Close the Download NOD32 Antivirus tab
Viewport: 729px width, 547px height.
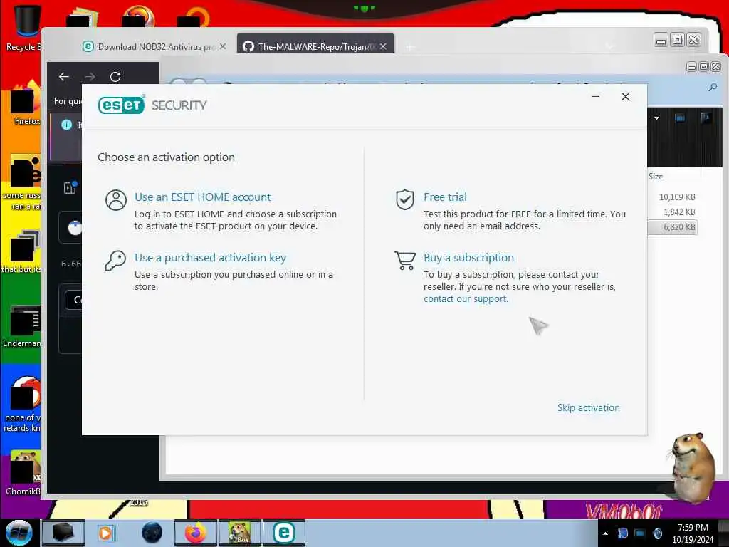(223, 46)
